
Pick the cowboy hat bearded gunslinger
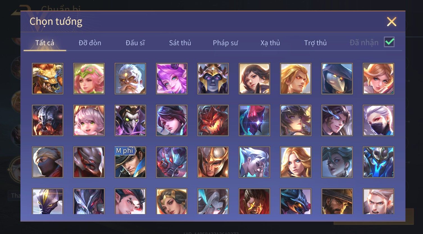pos(337,201)
